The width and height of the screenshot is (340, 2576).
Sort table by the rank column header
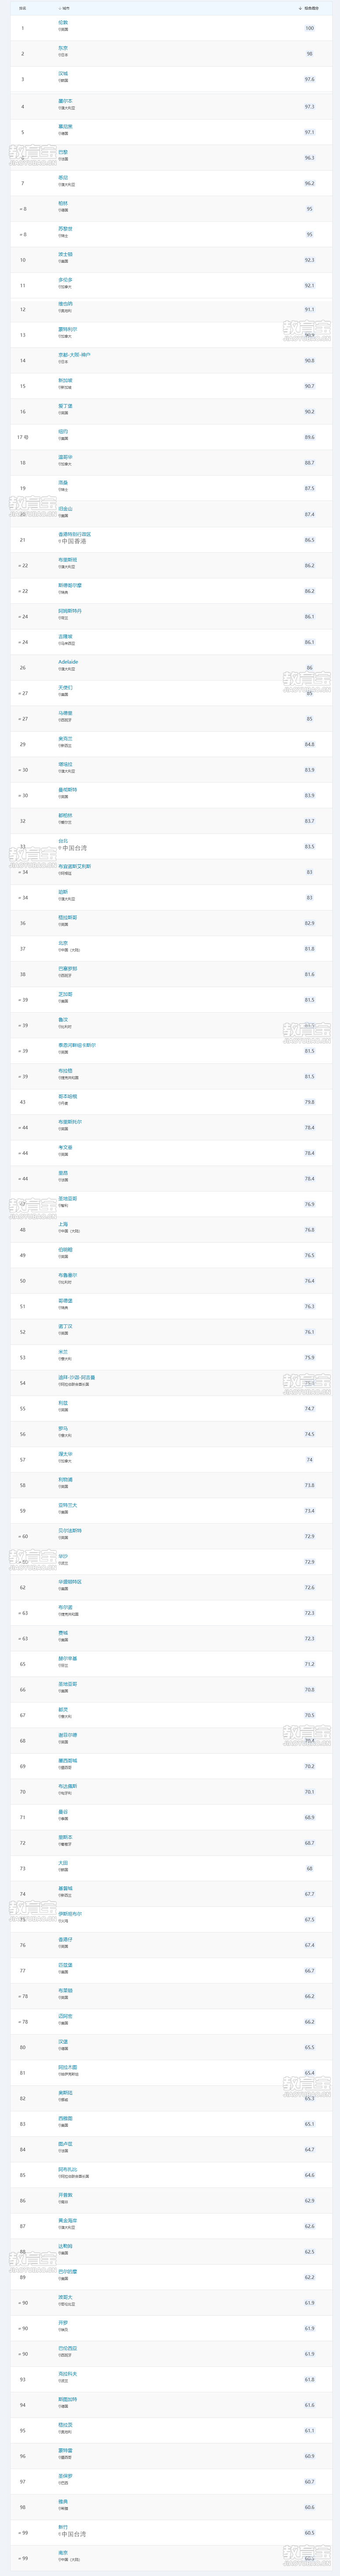point(22,7)
